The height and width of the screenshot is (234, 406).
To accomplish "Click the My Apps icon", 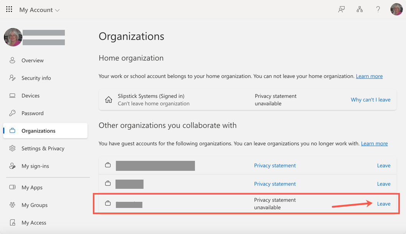I will (12, 187).
